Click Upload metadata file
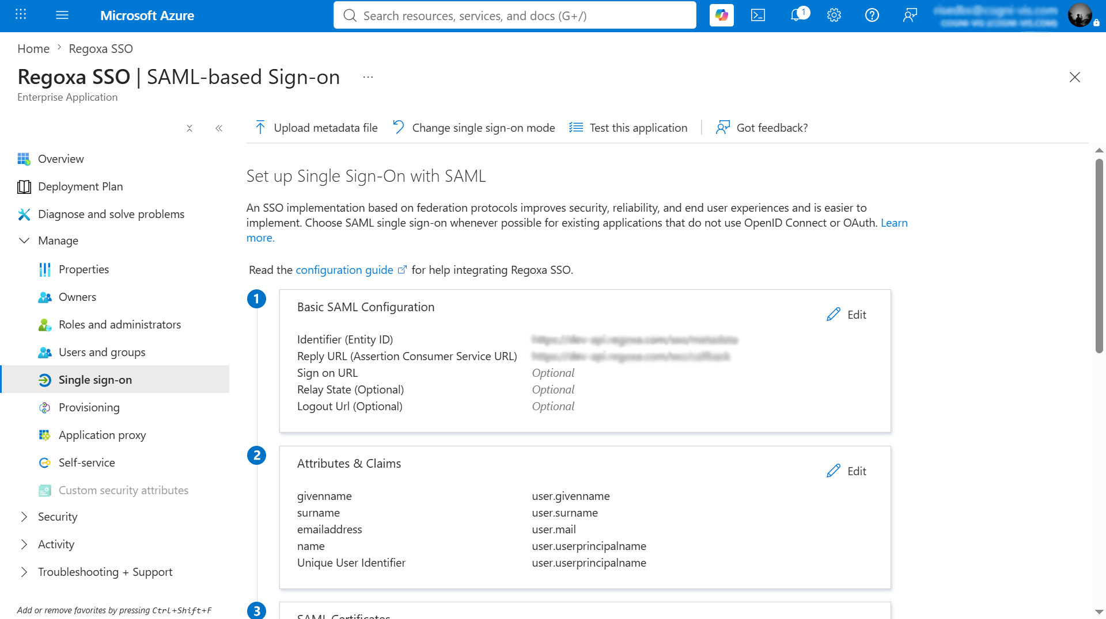Image resolution: width=1106 pixels, height=619 pixels. coord(316,128)
